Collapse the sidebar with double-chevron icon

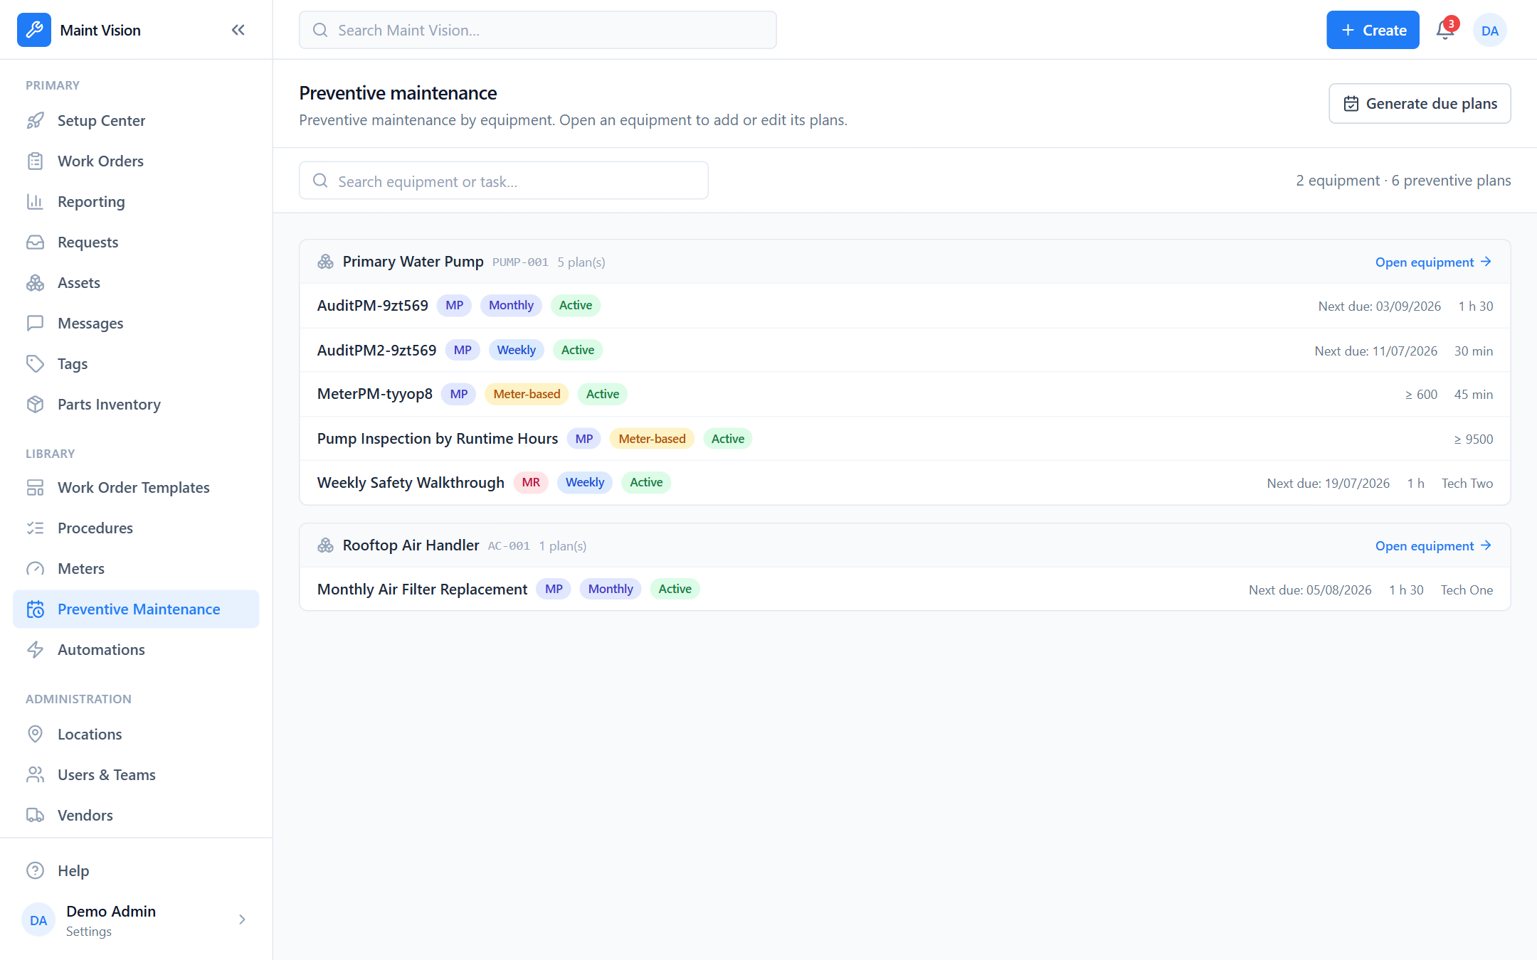(238, 30)
